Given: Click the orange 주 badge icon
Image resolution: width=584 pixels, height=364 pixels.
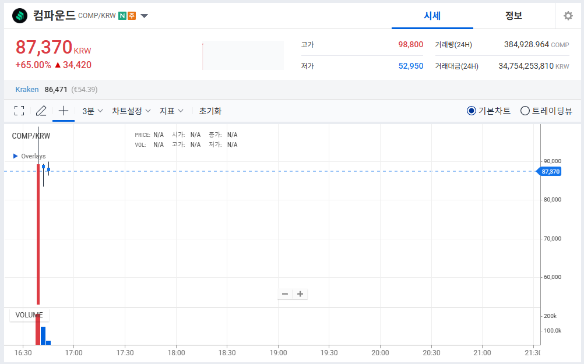Looking at the screenshot, I should click(132, 16).
